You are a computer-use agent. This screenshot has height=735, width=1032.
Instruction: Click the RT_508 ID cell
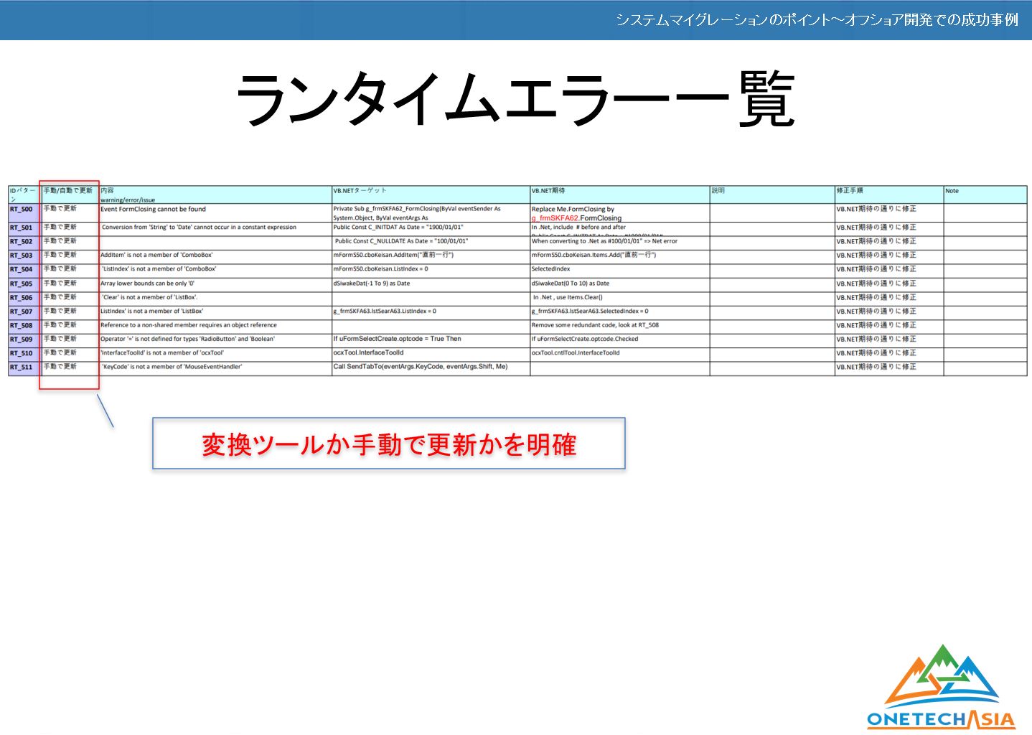pyautogui.click(x=24, y=326)
